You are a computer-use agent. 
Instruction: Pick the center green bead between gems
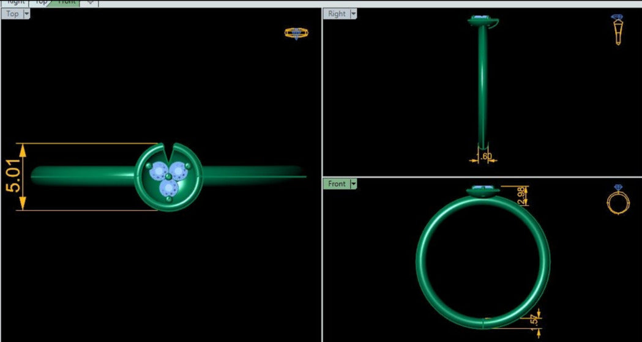pyautogui.click(x=168, y=176)
